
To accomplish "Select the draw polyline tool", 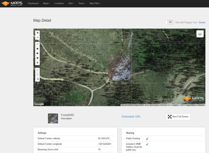I will pos(38,44).
